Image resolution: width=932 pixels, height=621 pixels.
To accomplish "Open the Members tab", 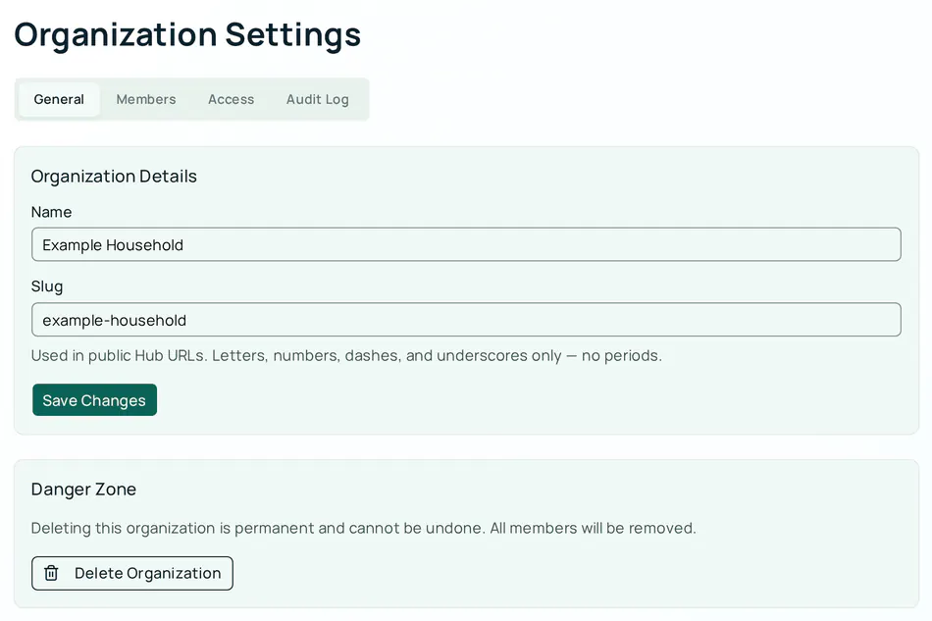I will (145, 99).
